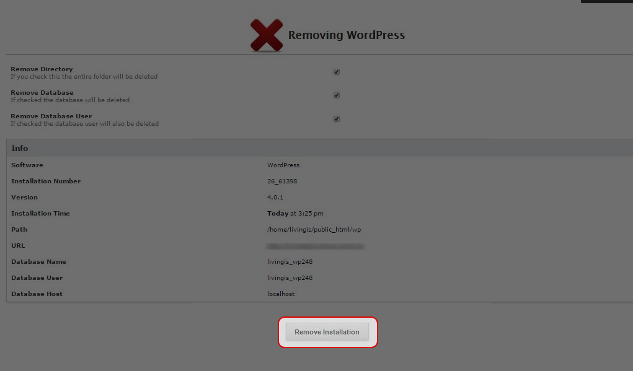Open the installation URL link
The height and width of the screenshot is (371, 633).
316,245
